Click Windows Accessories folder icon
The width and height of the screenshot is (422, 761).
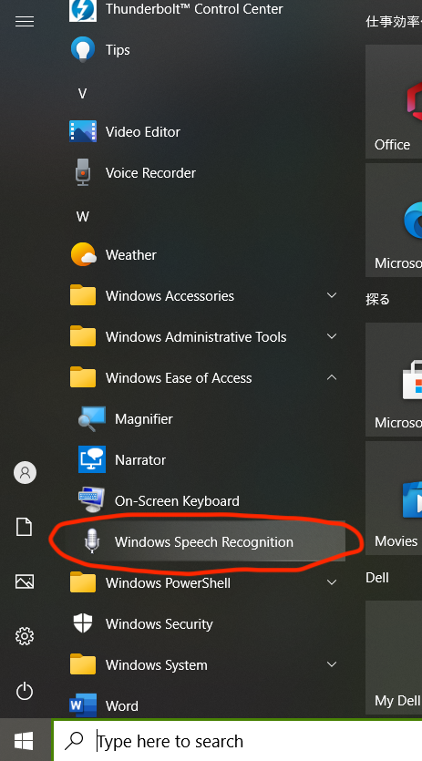83,295
